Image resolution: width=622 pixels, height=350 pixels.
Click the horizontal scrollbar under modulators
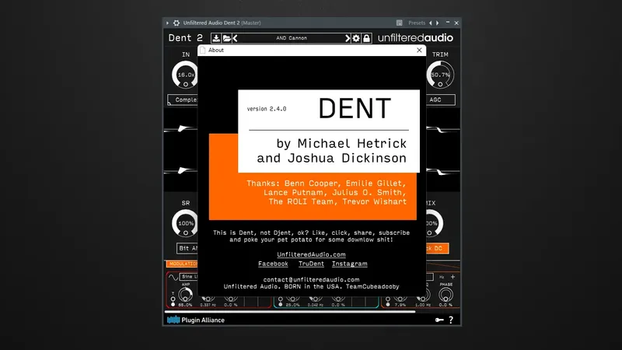pyautogui.click(x=290, y=312)
